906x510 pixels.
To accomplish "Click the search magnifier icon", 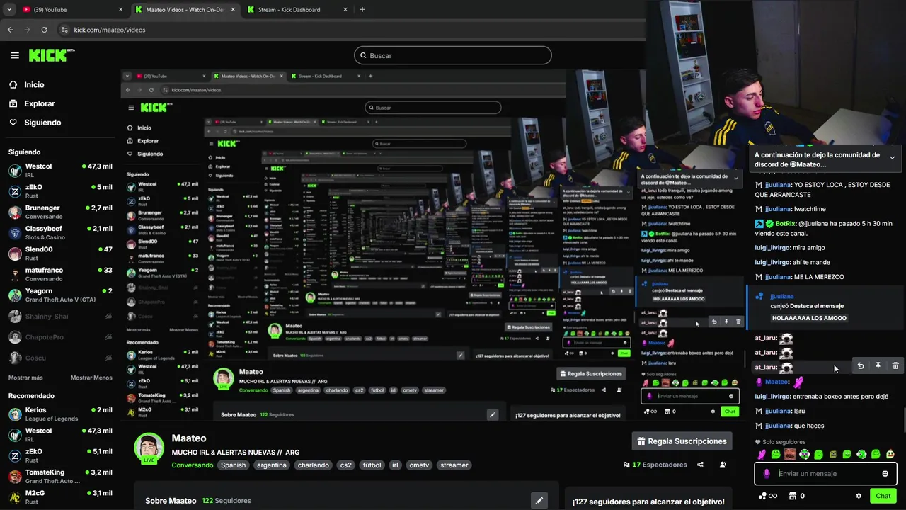I will pos(364,55).
